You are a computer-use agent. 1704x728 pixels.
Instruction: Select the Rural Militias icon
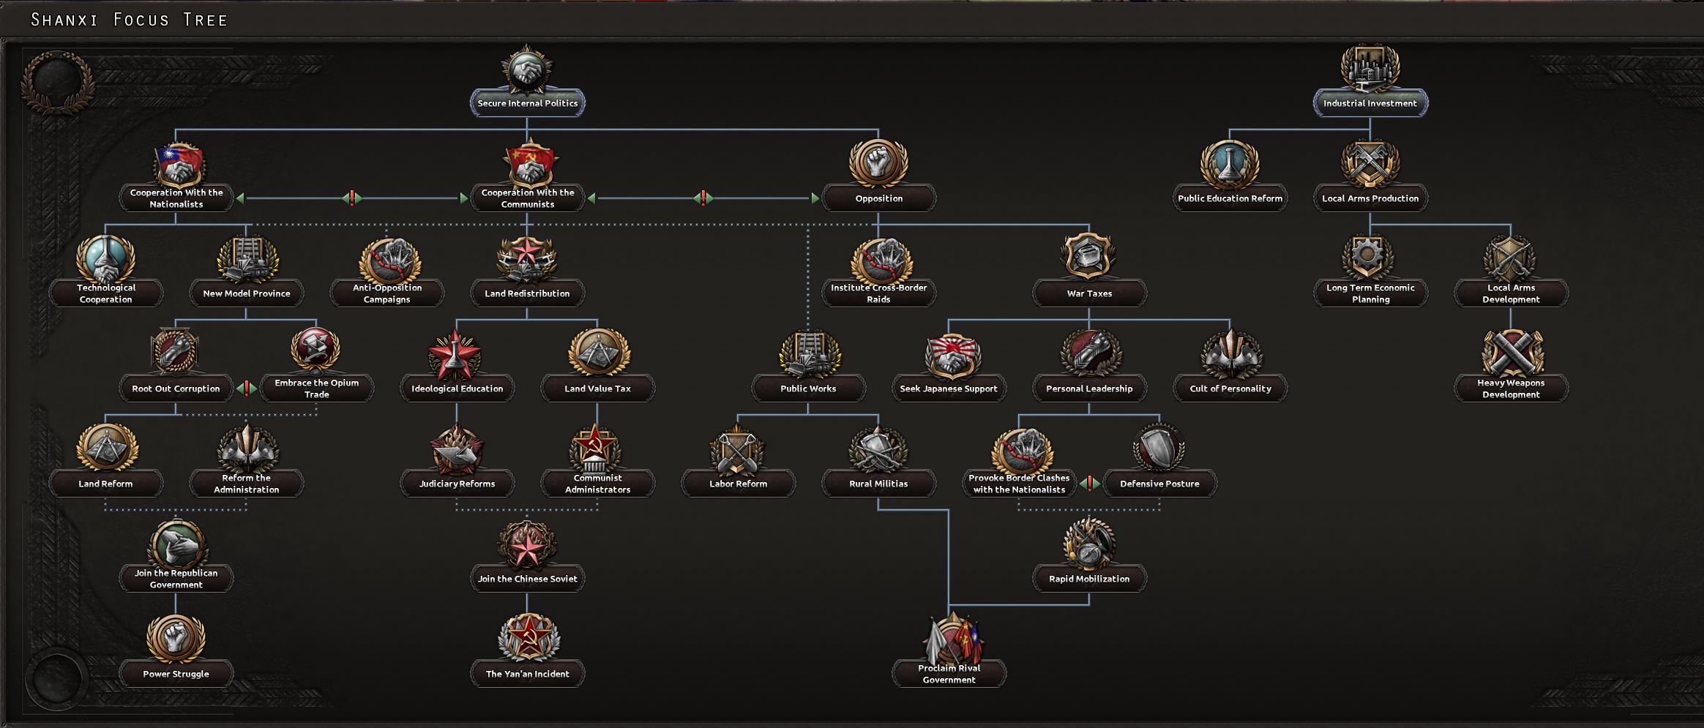[878, 449]
